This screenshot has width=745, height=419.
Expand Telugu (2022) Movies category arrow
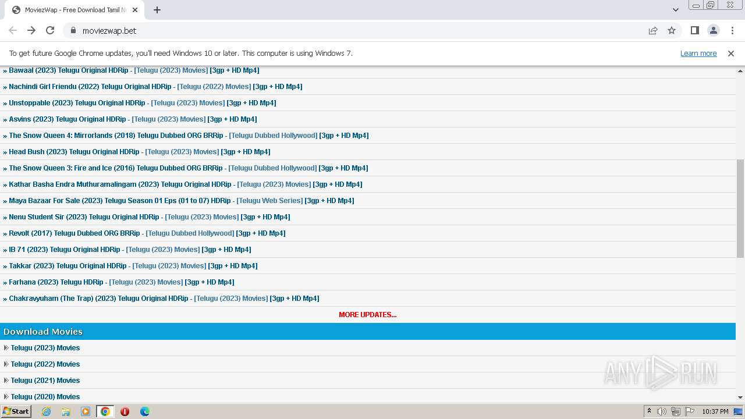point(6,364)
